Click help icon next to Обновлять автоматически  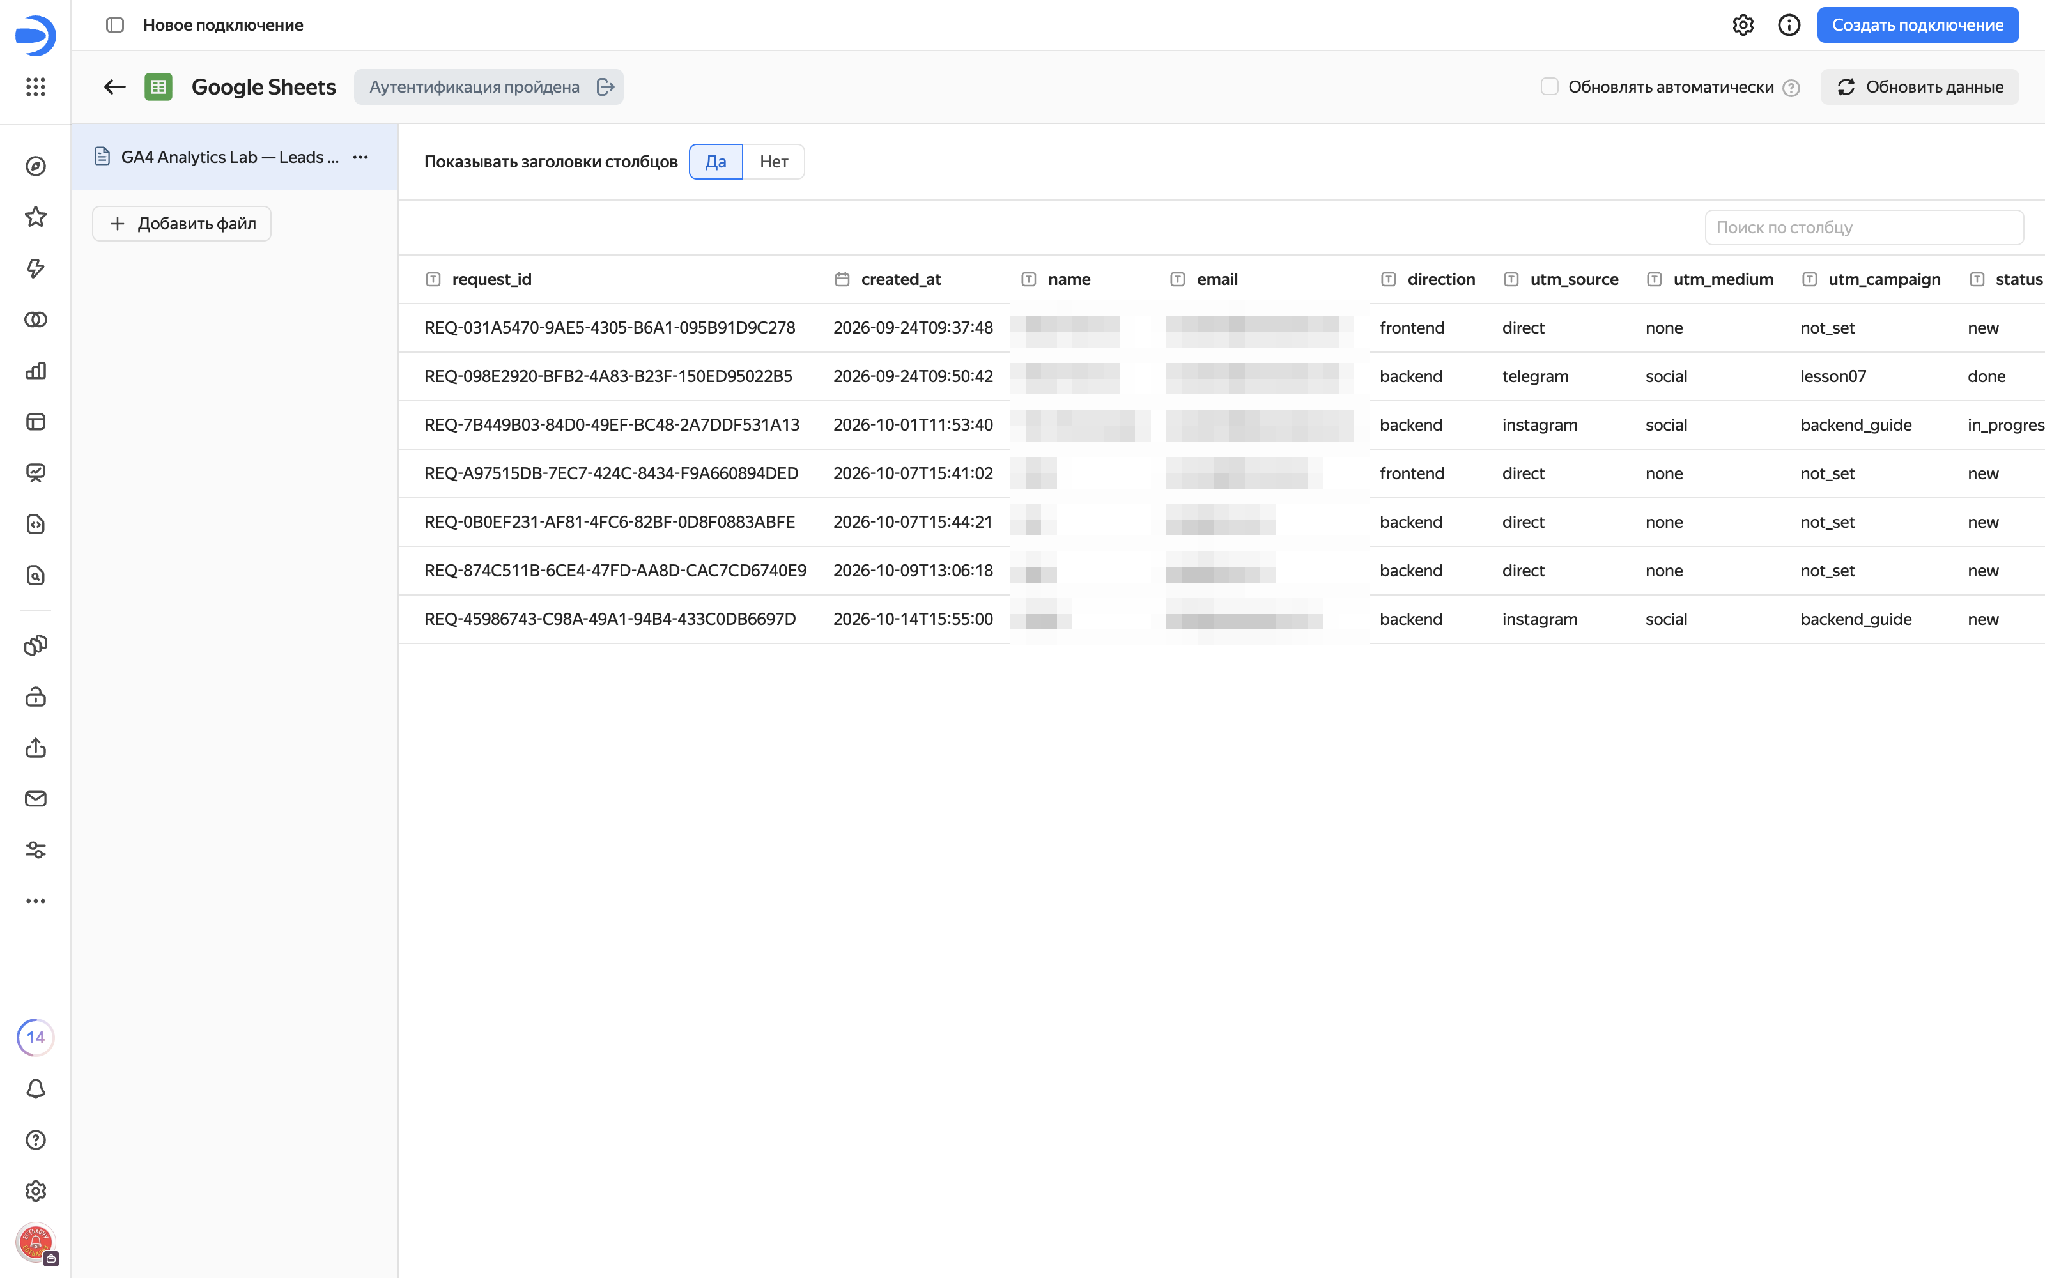point(1791,88)
